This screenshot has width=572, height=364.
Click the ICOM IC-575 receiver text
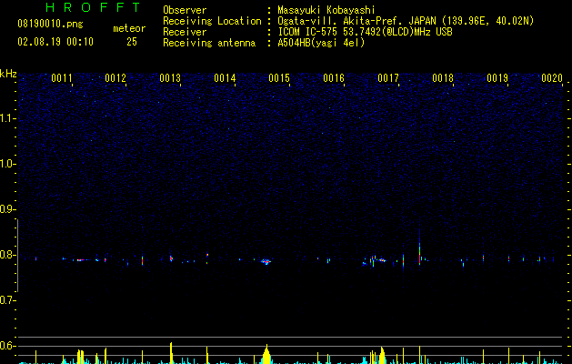tap(365, 32)
